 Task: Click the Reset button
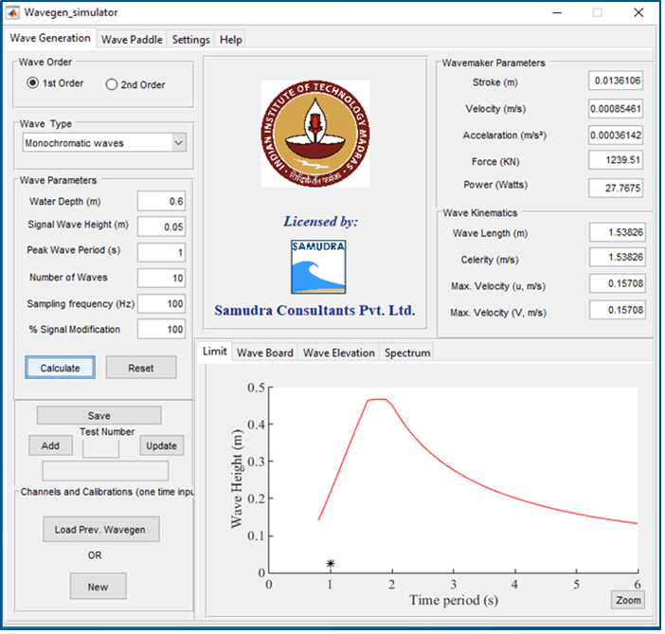click(x=140, y=368)
